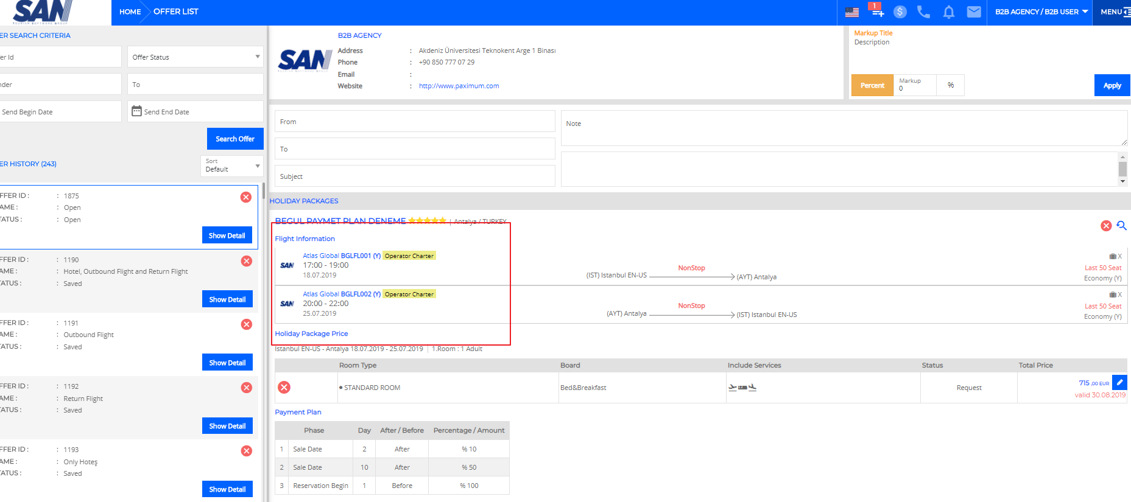Expand the B2B AGENCY / B2B USER menu
Viewport: 1131px width, 502px height.
point(1041,12)
